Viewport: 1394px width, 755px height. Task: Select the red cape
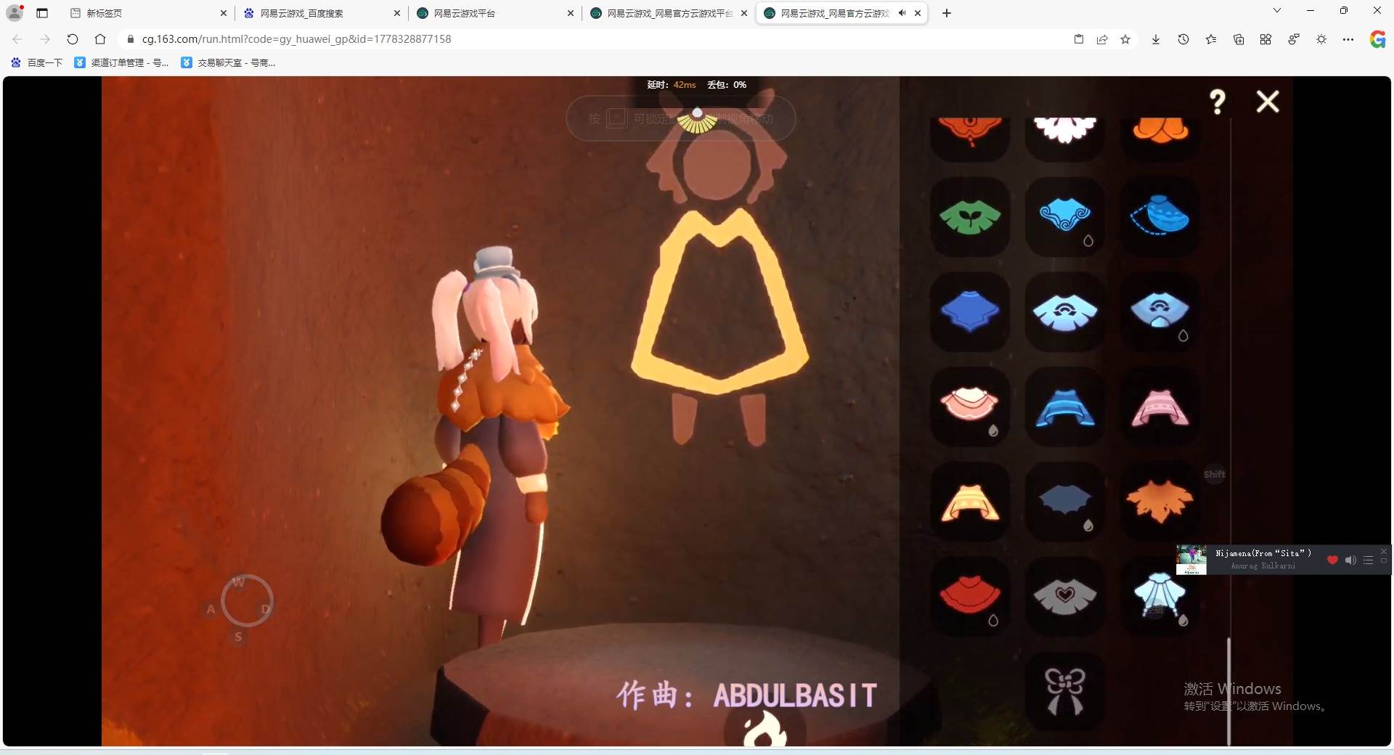pos(970,596)
